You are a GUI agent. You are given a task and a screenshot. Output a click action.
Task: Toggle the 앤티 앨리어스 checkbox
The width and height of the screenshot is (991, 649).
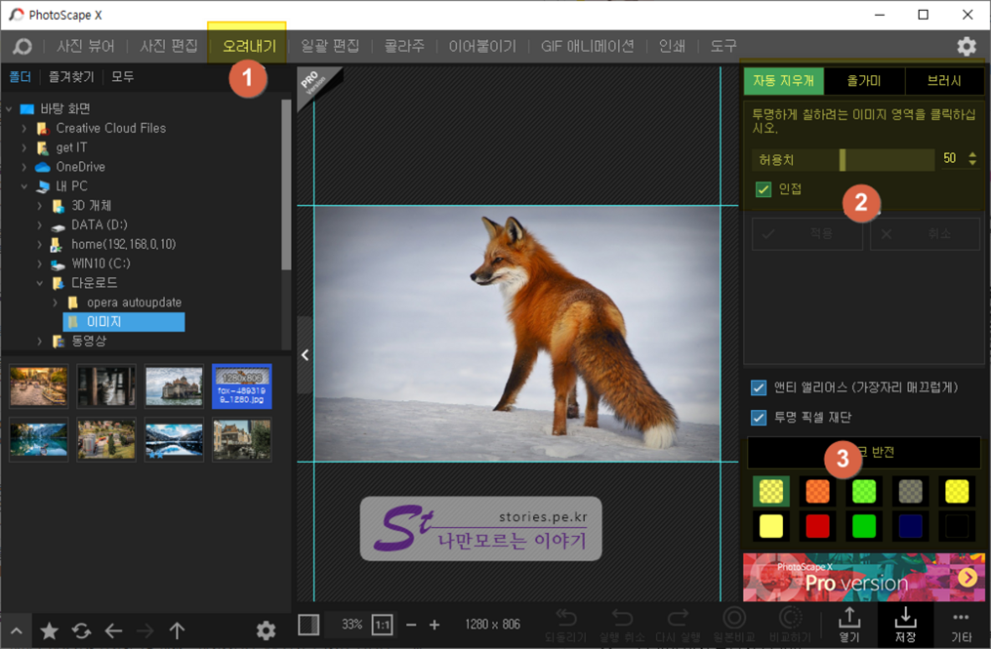tap(759, 388)
